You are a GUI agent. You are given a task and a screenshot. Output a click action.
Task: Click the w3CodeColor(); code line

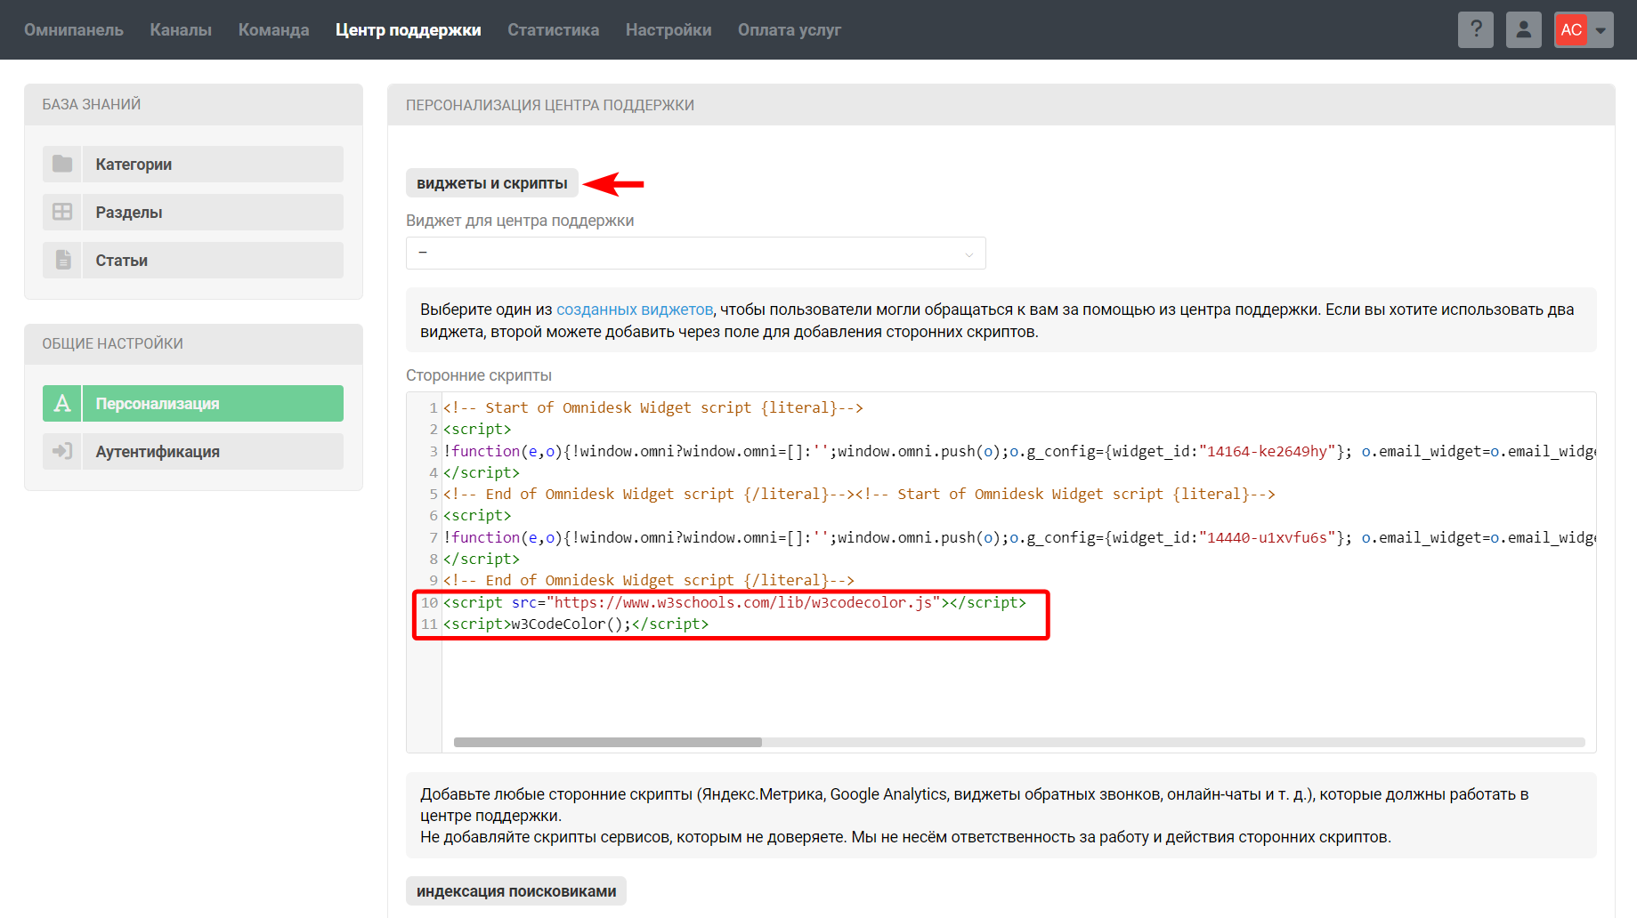[576, 624]
